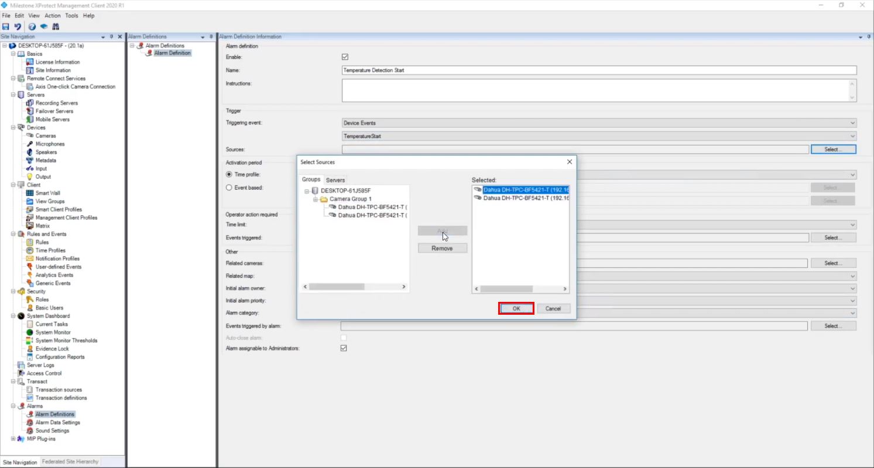This screenshot has height=468, width=874.
Task: Switch to the Servers tab in dialog
Action: [x=335, y=180]
